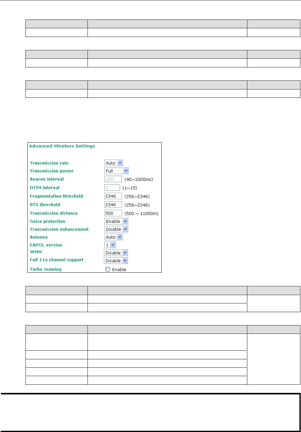This screenshot has height=432, width=301.
Task: Open the WMM dropdown
Action: 116,253
